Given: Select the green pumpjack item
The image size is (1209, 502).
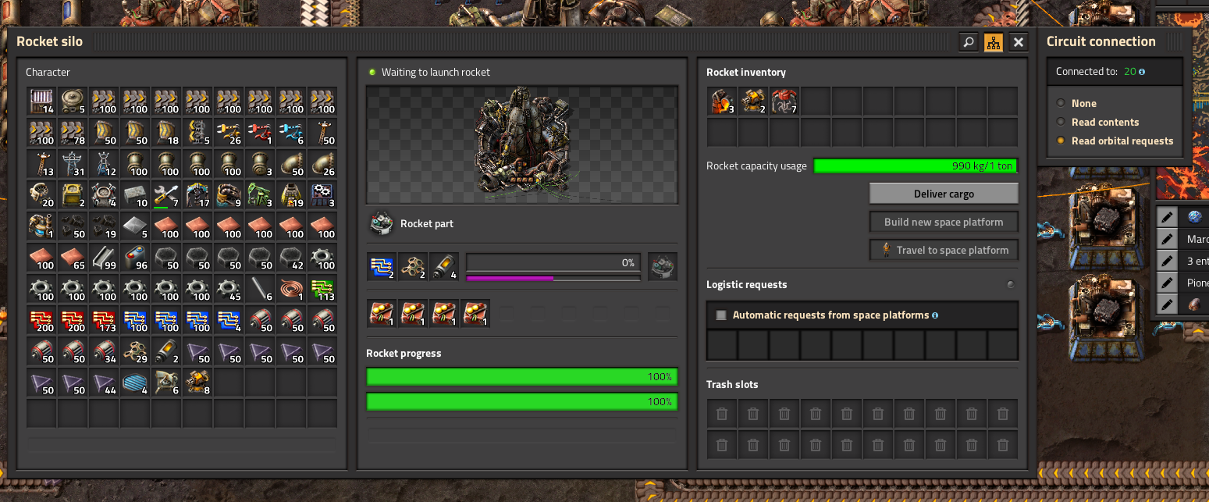Looking at the screenshot, I should tap(260, 194).
